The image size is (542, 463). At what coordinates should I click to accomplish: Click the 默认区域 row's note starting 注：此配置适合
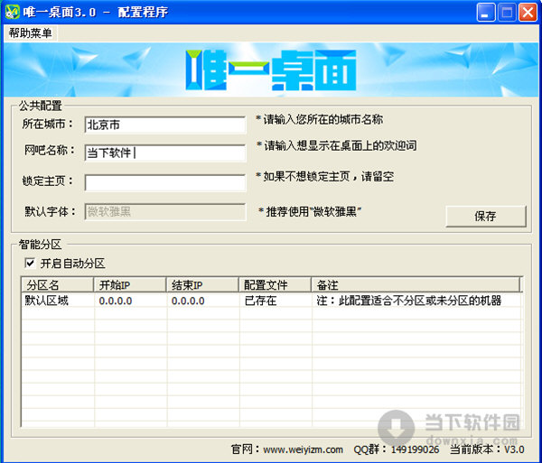tap(409, 301)
